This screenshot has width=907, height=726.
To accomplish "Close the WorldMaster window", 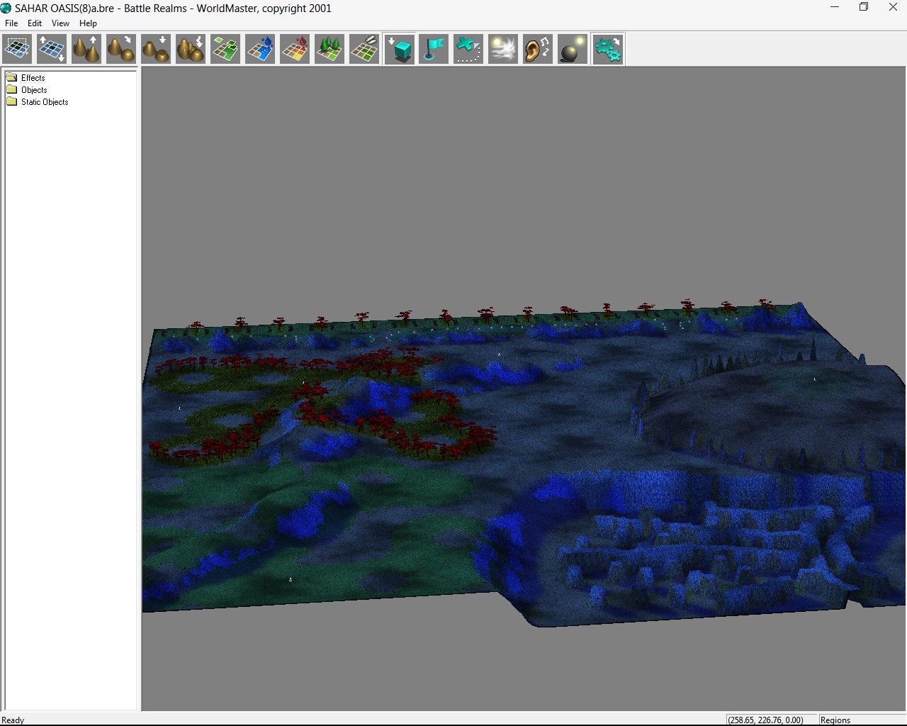I will pos(893,8).
